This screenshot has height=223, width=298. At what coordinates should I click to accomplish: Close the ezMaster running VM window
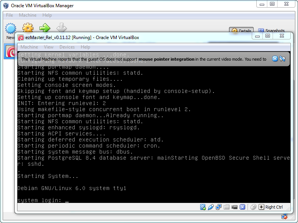click(x=282, y=36)
